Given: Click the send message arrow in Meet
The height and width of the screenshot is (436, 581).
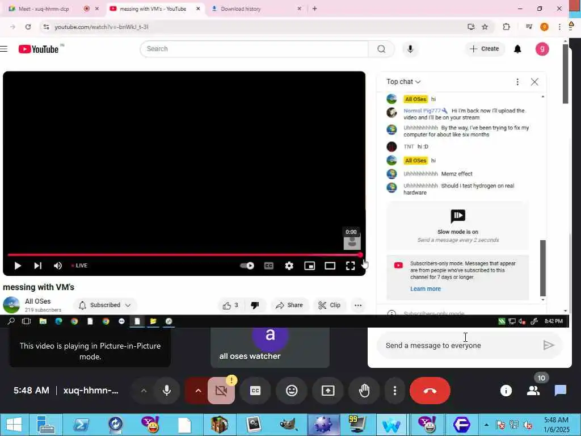Looking at the screenshot, I should pyautogui.click(x=549, y=346).
